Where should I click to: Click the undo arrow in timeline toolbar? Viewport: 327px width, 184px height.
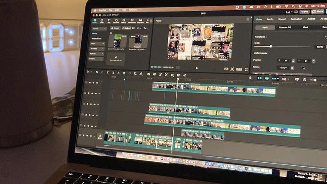click(x=96, y=73)
